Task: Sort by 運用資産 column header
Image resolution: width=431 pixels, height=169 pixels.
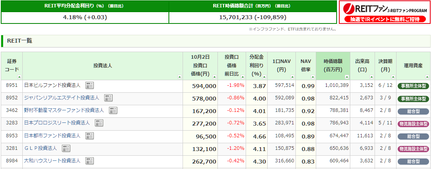Action: tap(413, 66)
